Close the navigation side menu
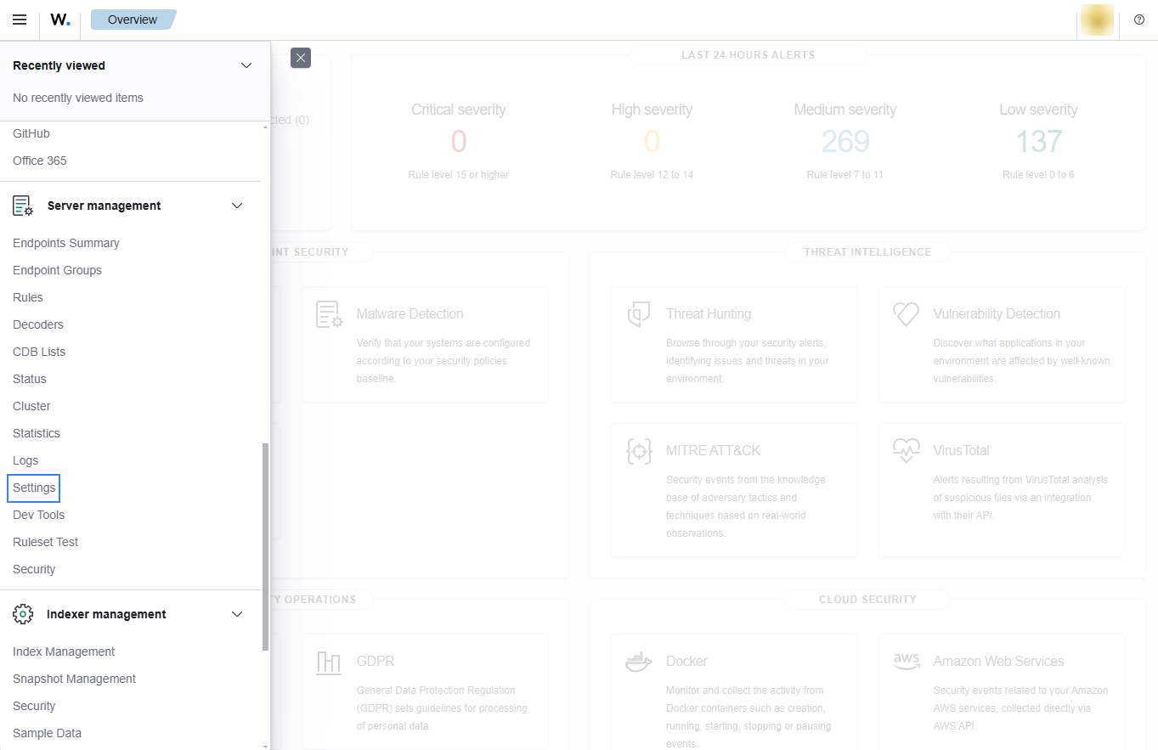 click(x=301, y=58)
